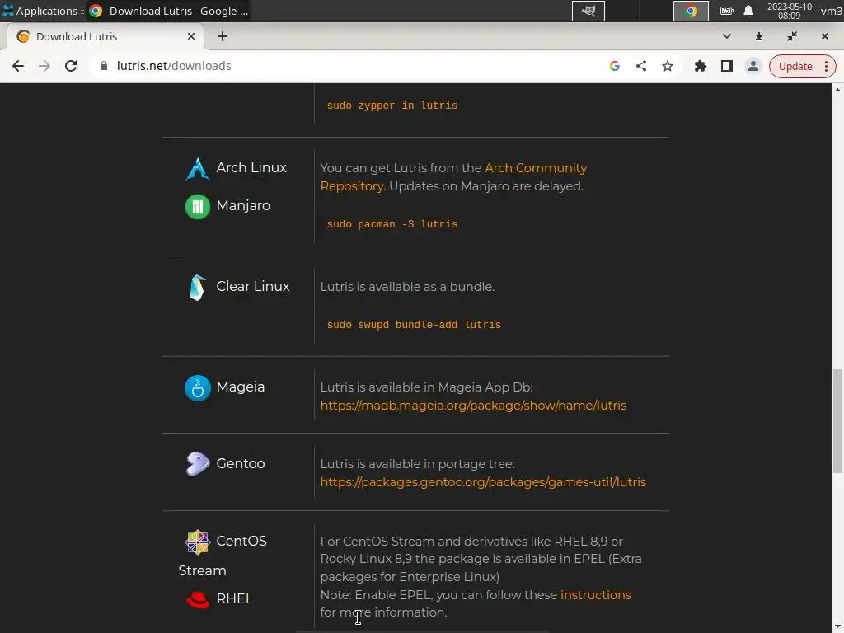Click the 'Manjaro' distribution label

pyautogui.click(x=243, y=205)
